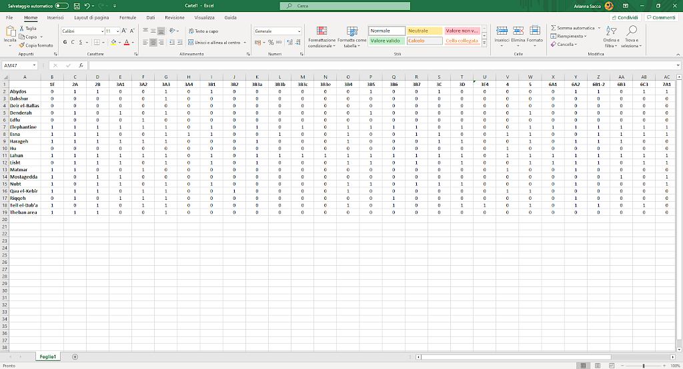Expand the Name Box dropdown arrow

[35, 65]
